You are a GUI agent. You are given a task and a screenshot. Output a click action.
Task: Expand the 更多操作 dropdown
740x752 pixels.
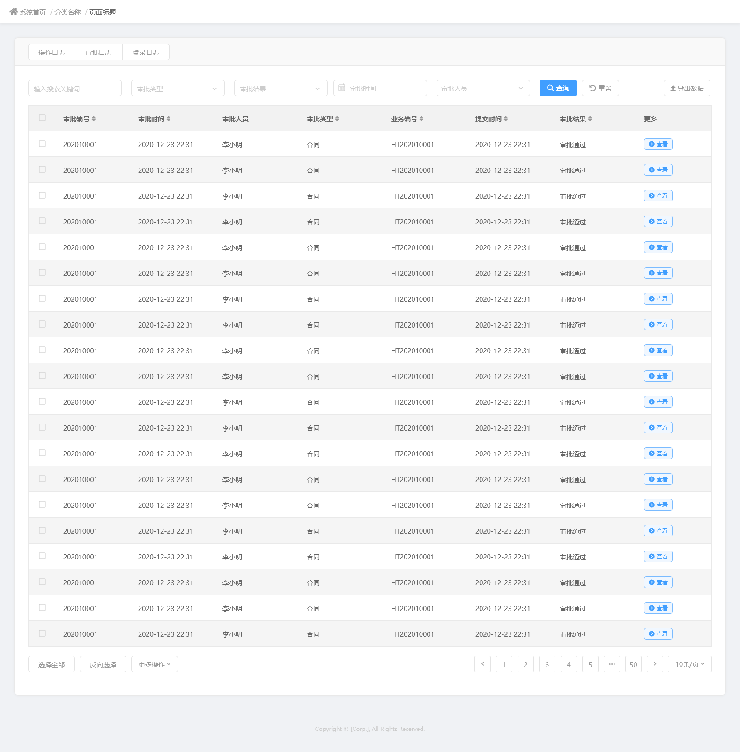point(155,664)
